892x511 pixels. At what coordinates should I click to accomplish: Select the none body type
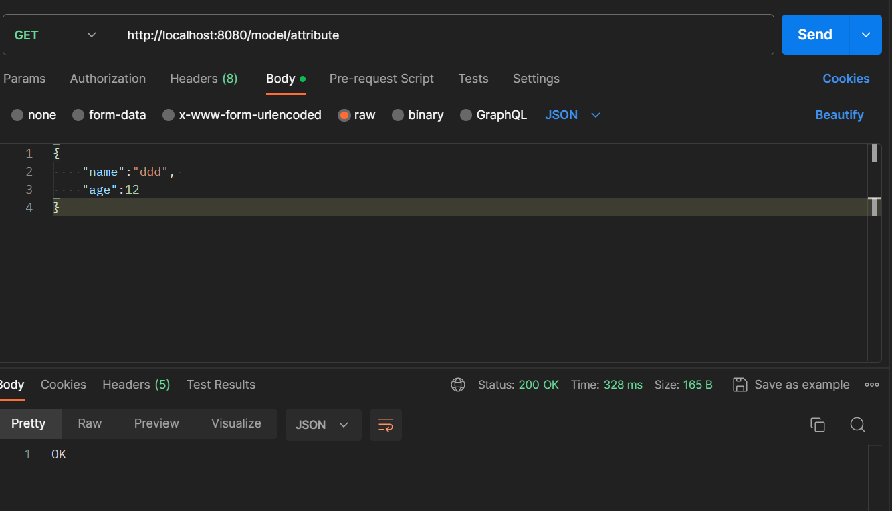click(x=34, y=115)
